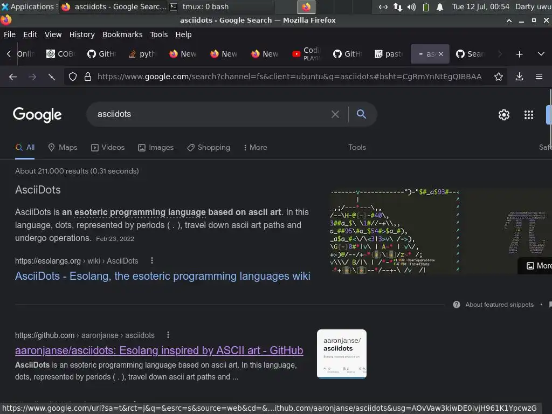Open the Help menu

click(x=183, y=34)
